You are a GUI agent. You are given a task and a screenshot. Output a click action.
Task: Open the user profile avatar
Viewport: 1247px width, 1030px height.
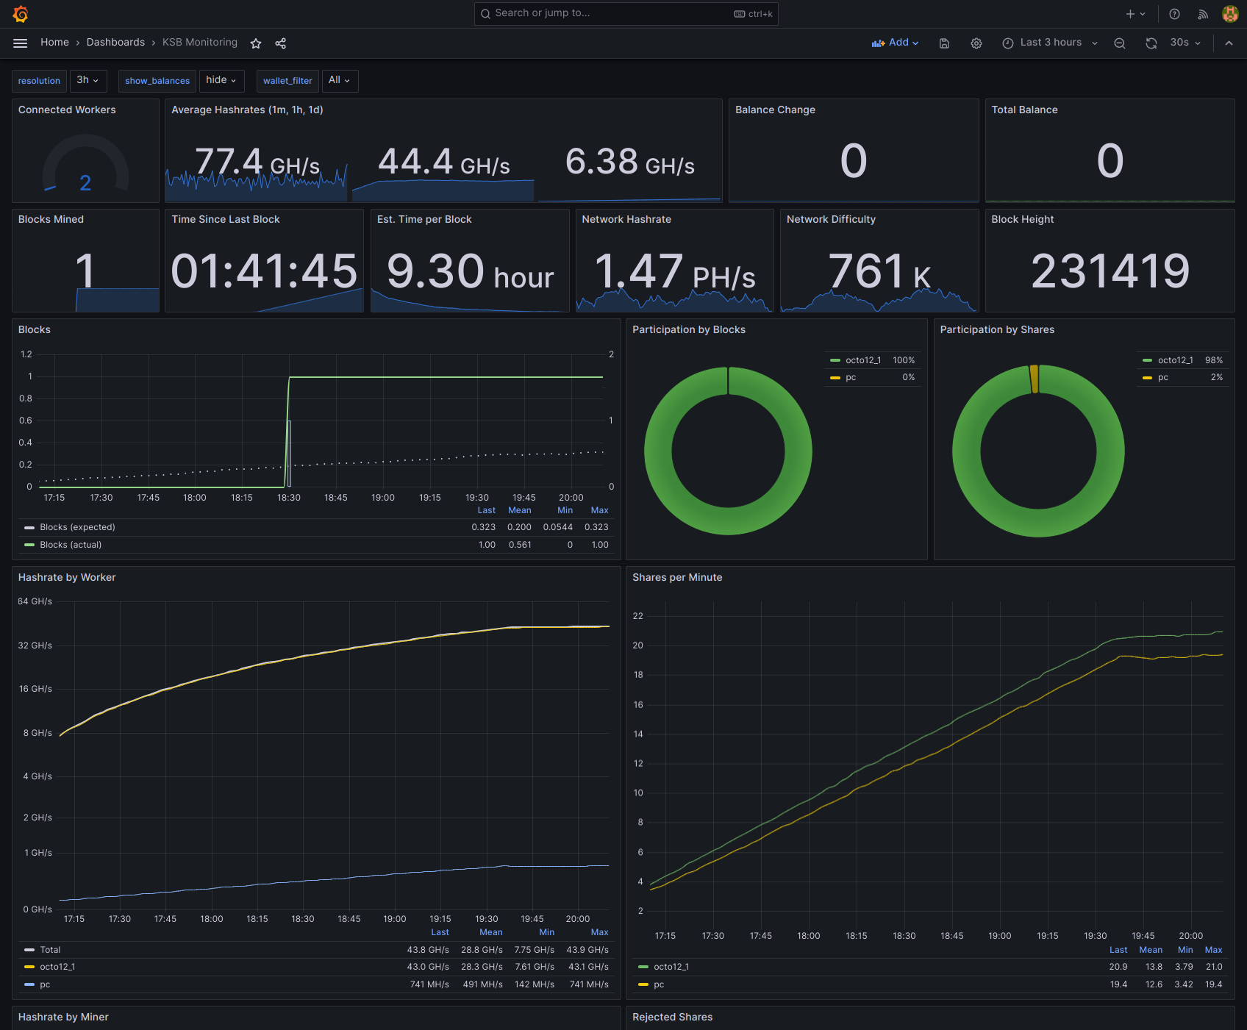[1230, 14]
